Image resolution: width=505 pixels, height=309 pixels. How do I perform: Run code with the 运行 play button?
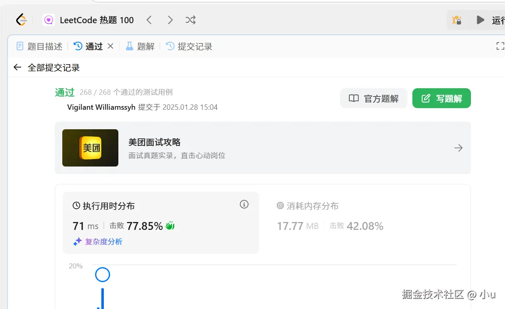pos(490,20)
